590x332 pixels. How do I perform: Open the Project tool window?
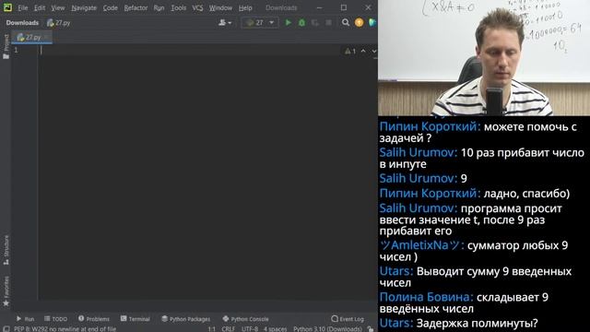(6, 47)
